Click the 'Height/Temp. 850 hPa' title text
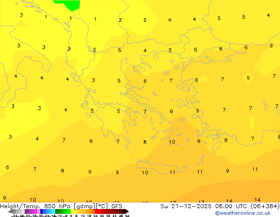Screen dimensions: 280x217 pos(35,206)
